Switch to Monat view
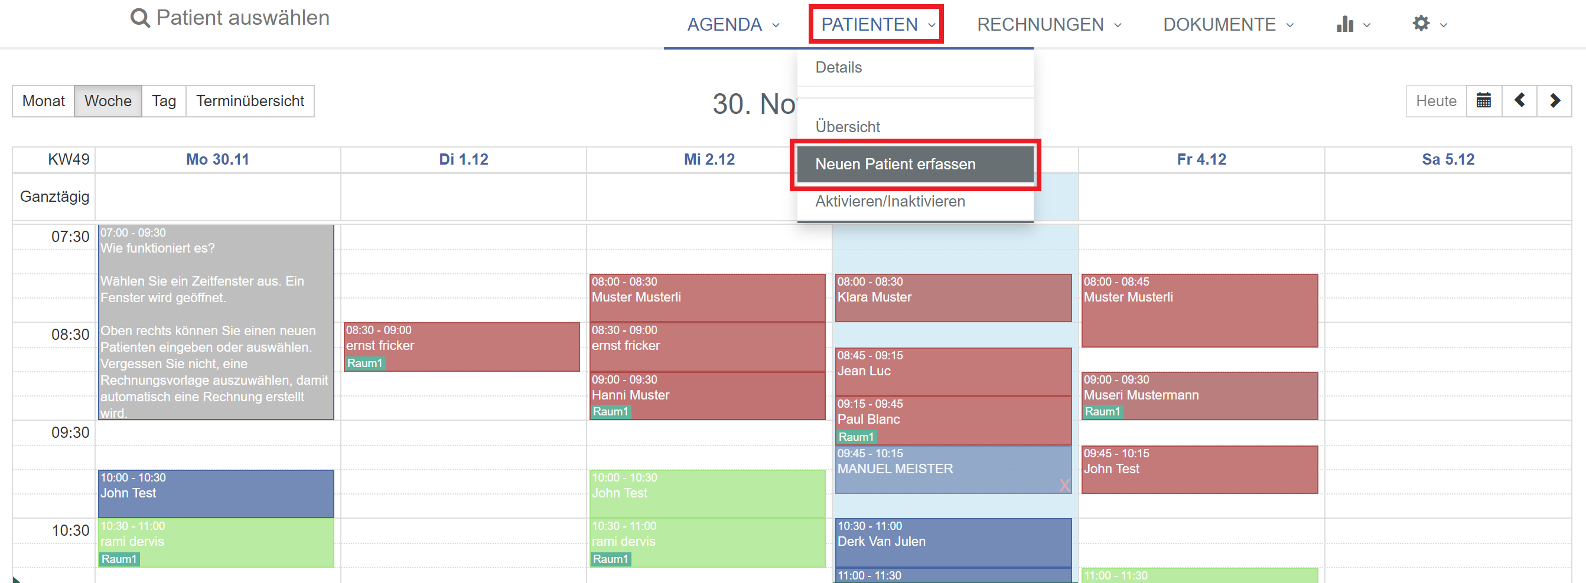The height and width of the screenshot is (583, 1586). (x=43, y=101)
